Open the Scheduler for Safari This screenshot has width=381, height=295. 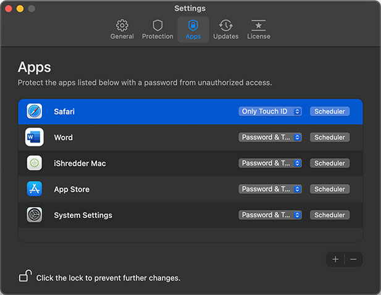329,112
